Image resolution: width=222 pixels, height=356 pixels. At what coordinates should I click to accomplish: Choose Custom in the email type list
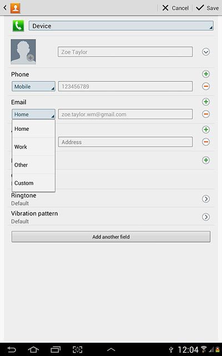coord(33,183)
